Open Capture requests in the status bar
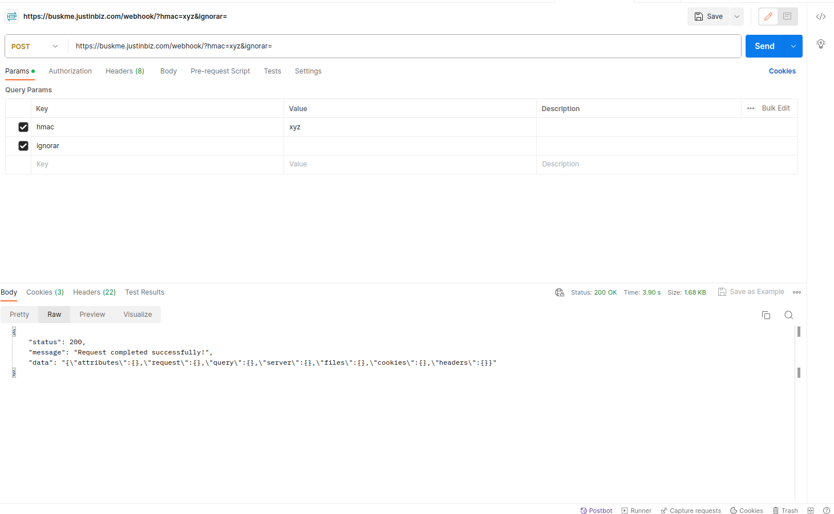Viewport: 834px width, 514px height. (691, 511)
